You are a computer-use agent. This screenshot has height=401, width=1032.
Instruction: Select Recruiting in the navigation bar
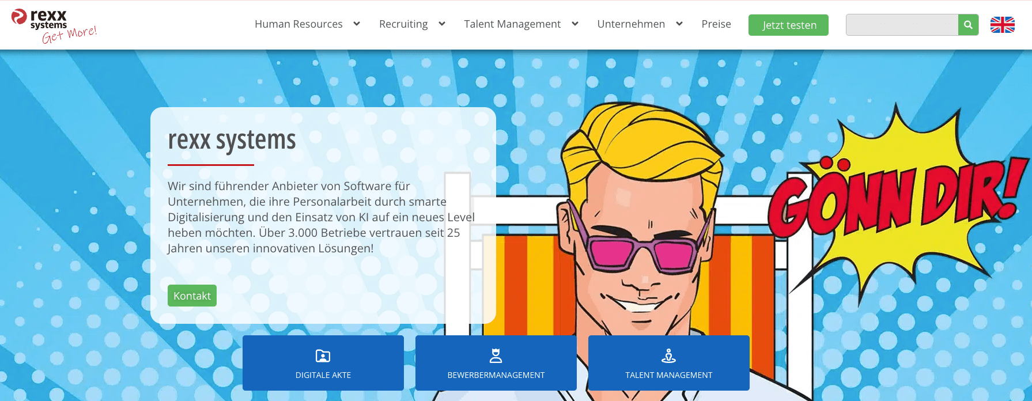(403, 24)
